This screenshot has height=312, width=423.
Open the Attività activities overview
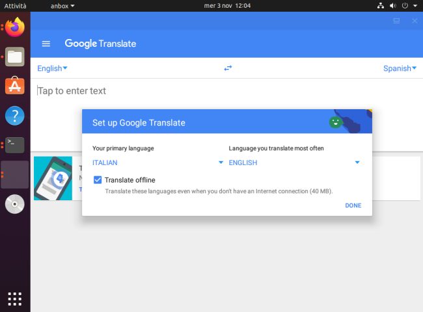coord(15,6)
